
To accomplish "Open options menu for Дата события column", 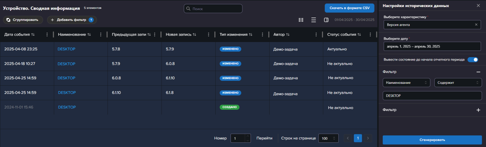I will point(47,34).
